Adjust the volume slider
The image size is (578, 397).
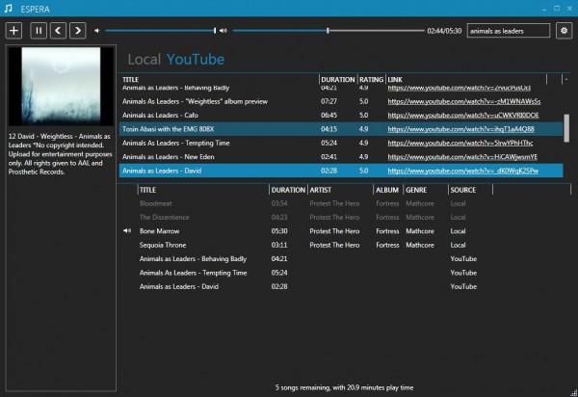point(159,31)
